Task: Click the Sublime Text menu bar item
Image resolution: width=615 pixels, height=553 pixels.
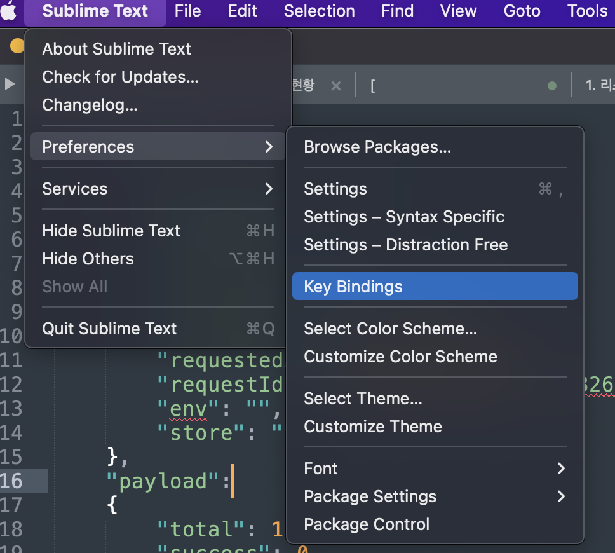Action: coord(95,11)
